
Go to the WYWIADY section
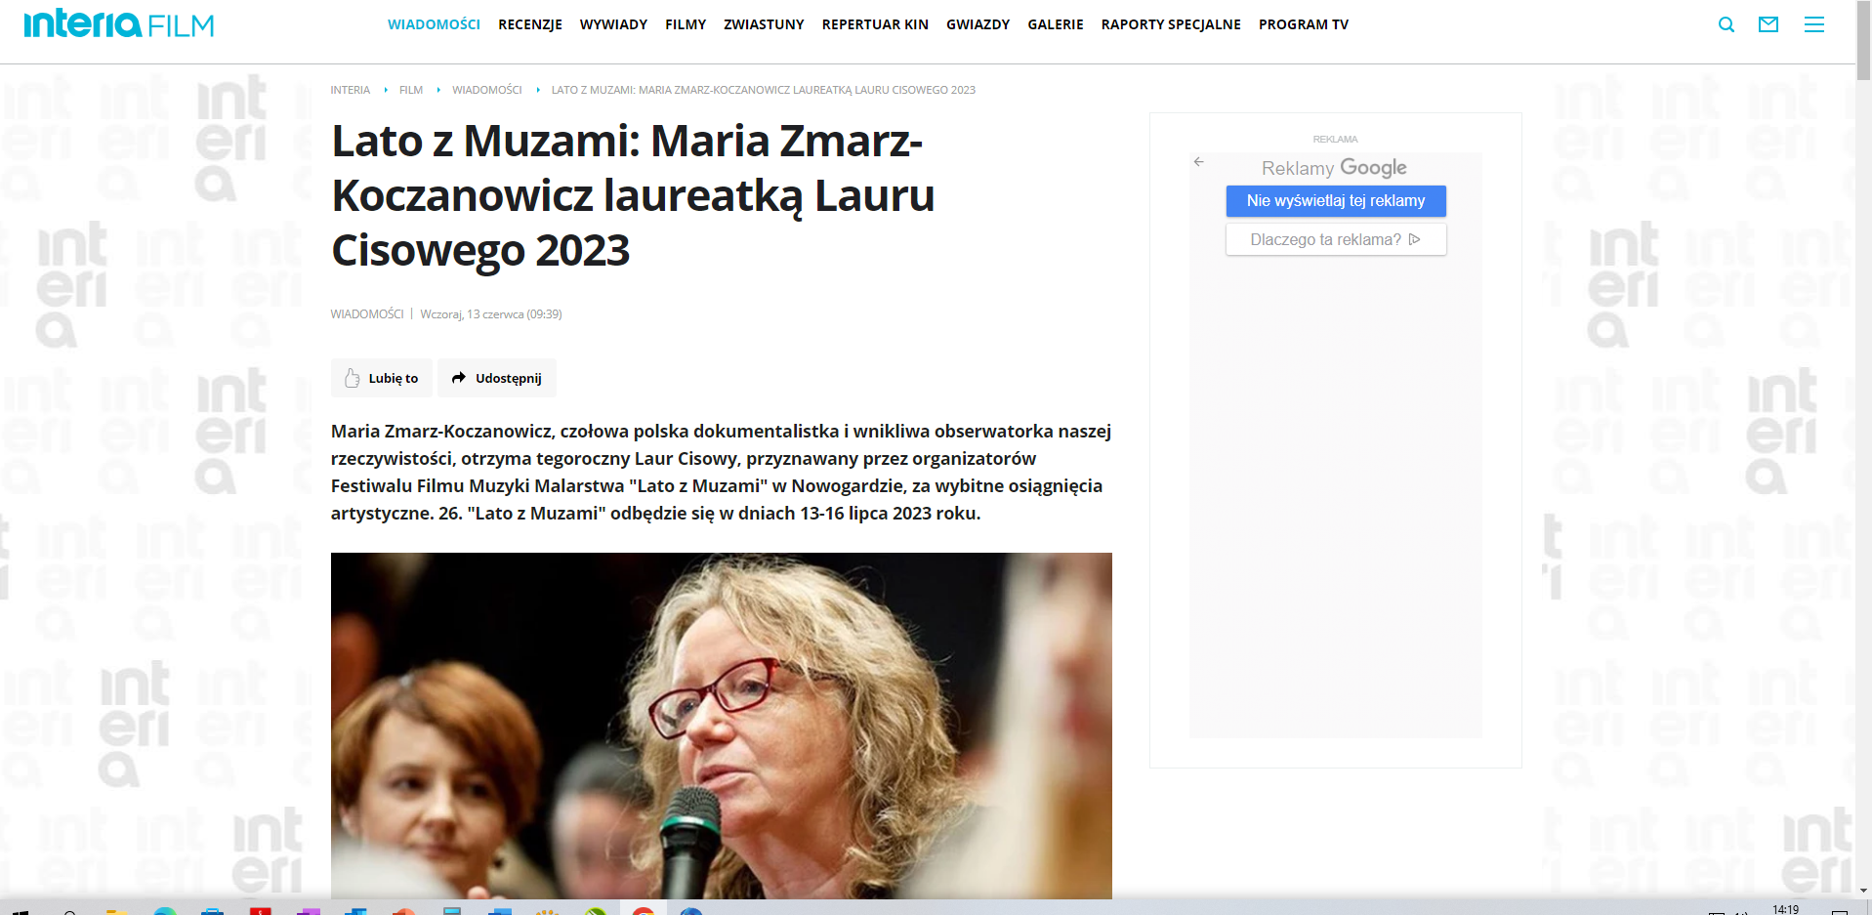(613, 24)
